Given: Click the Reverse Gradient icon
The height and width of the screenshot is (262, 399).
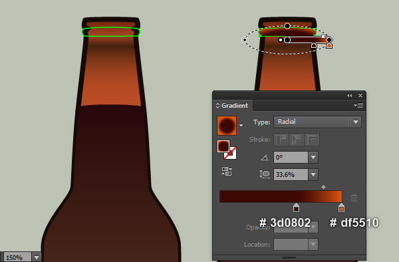Looking at the screenshot, I should point(227,171).
